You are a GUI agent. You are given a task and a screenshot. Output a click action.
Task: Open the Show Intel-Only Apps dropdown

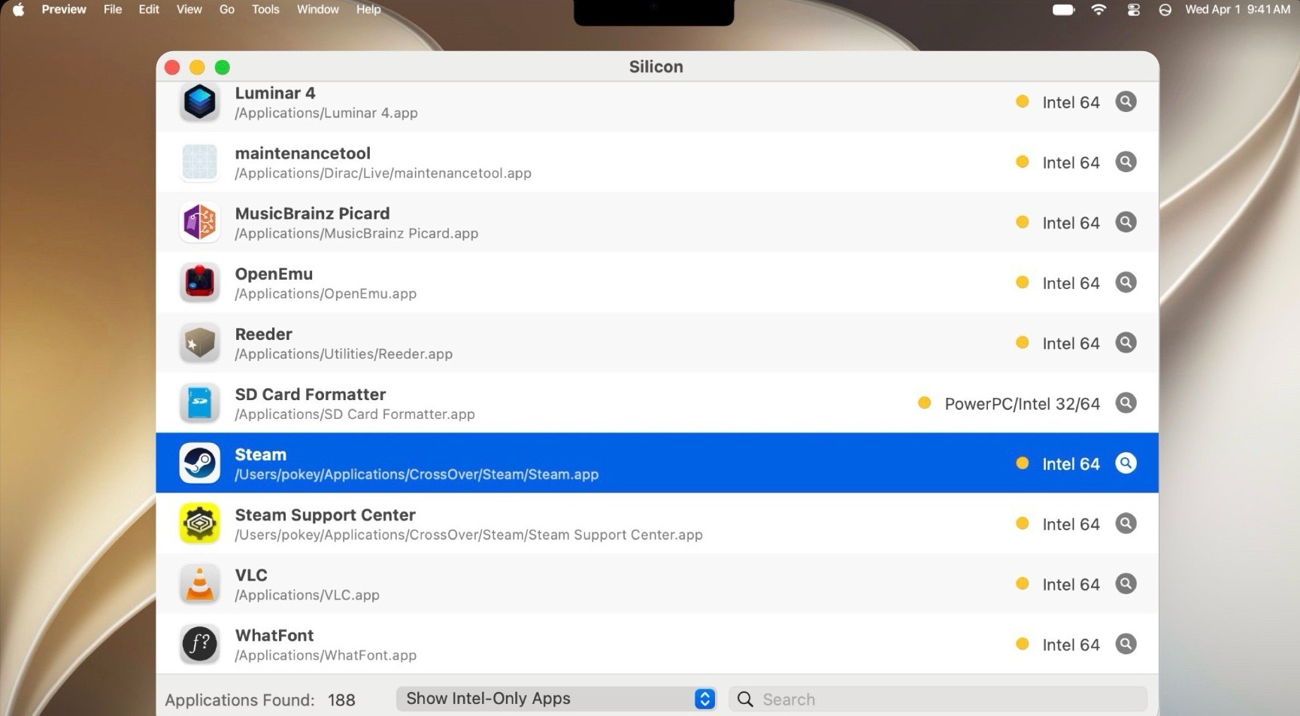(x=556, y=699)
